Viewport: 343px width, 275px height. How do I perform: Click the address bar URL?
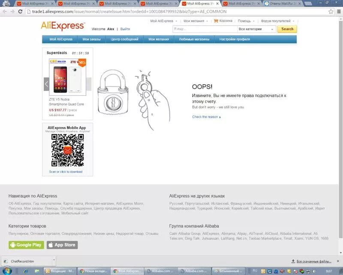(x=129, y=12)
